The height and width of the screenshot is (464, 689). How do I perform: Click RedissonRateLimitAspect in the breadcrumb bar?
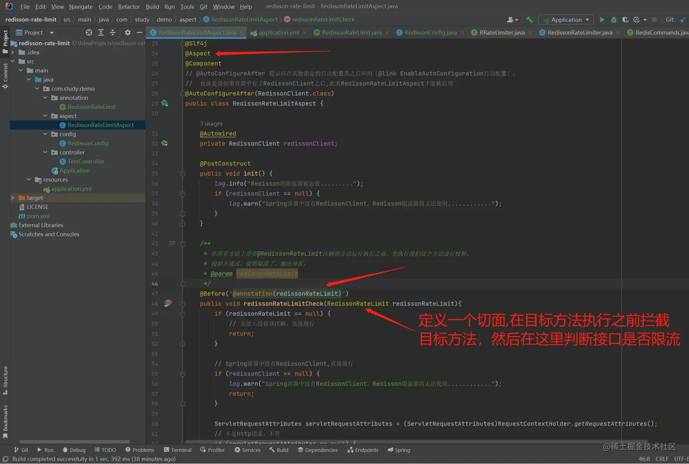[x=244, y=20]
